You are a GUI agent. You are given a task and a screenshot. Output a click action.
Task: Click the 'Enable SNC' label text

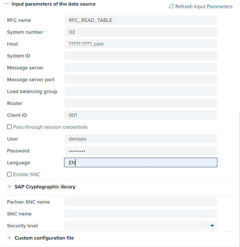click(27, 174)
